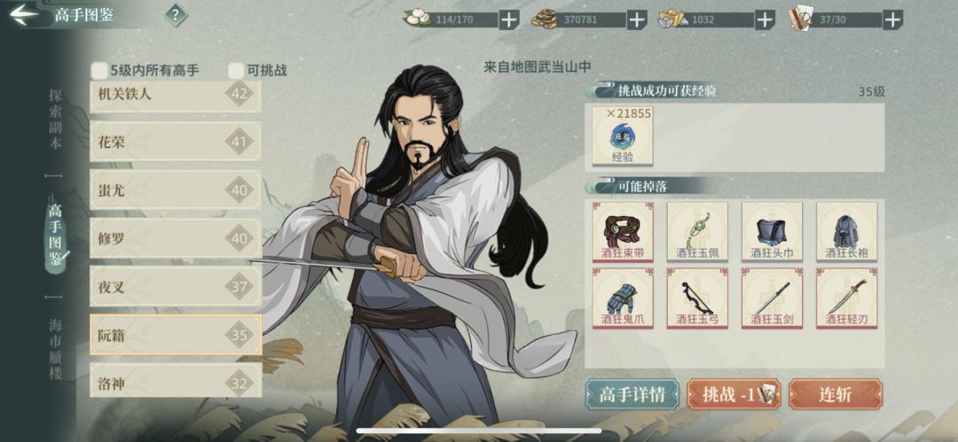Select the 酒狂玉弓 bow drop item

pos(697,299)
